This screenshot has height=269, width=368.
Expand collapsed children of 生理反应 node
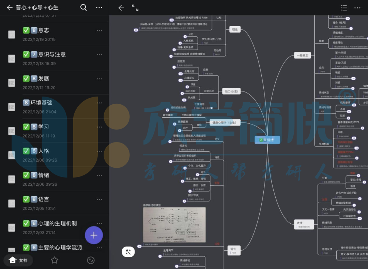tap(180, 74)
